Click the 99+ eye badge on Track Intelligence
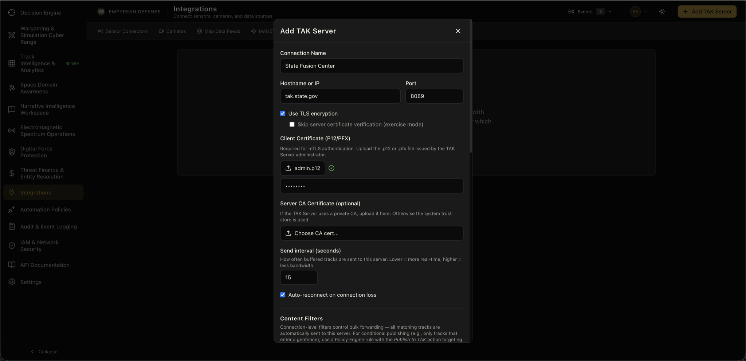The image size is (746, 361). pos(72,63)
